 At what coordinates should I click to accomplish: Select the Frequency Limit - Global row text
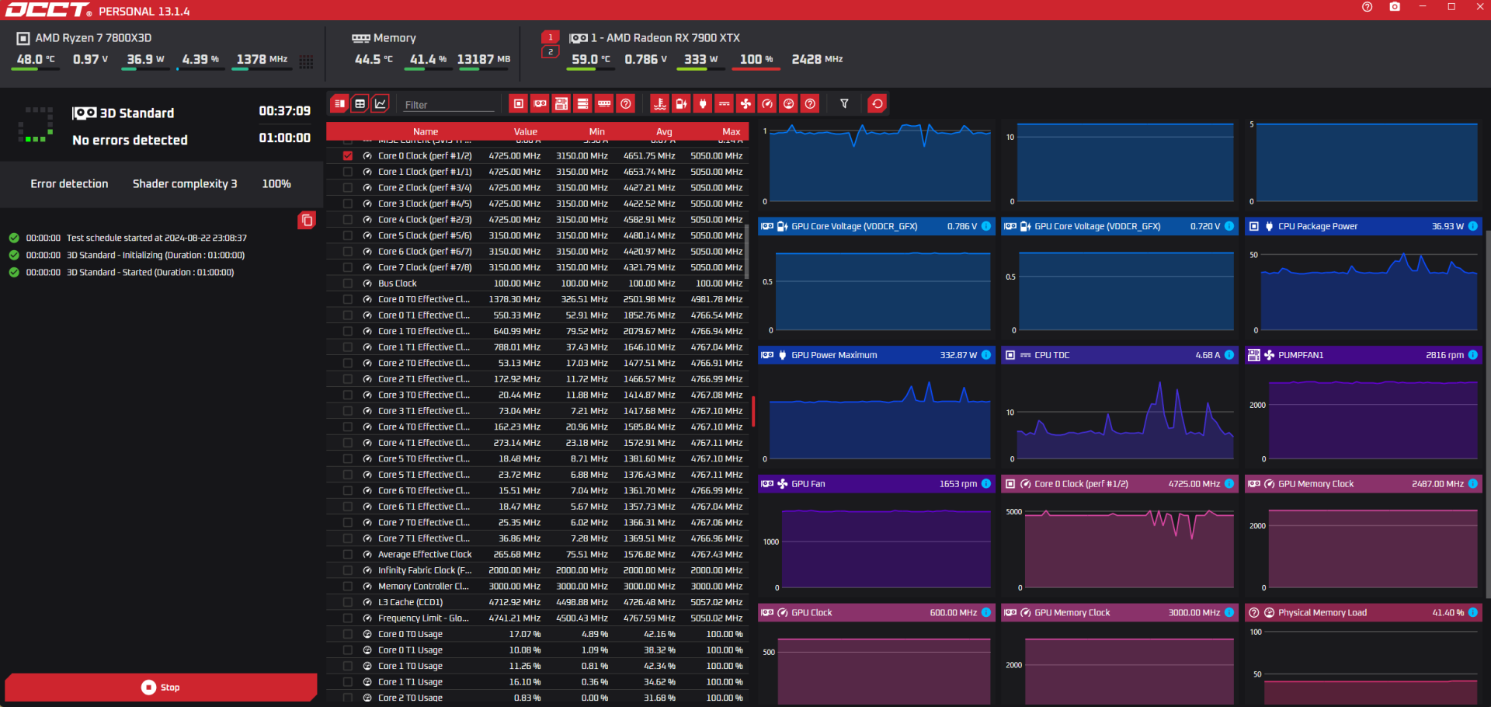423,618
